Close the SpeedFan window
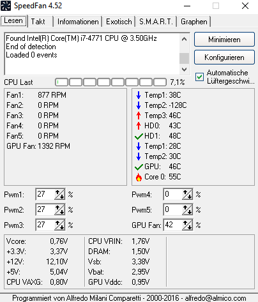 (245, 6)
